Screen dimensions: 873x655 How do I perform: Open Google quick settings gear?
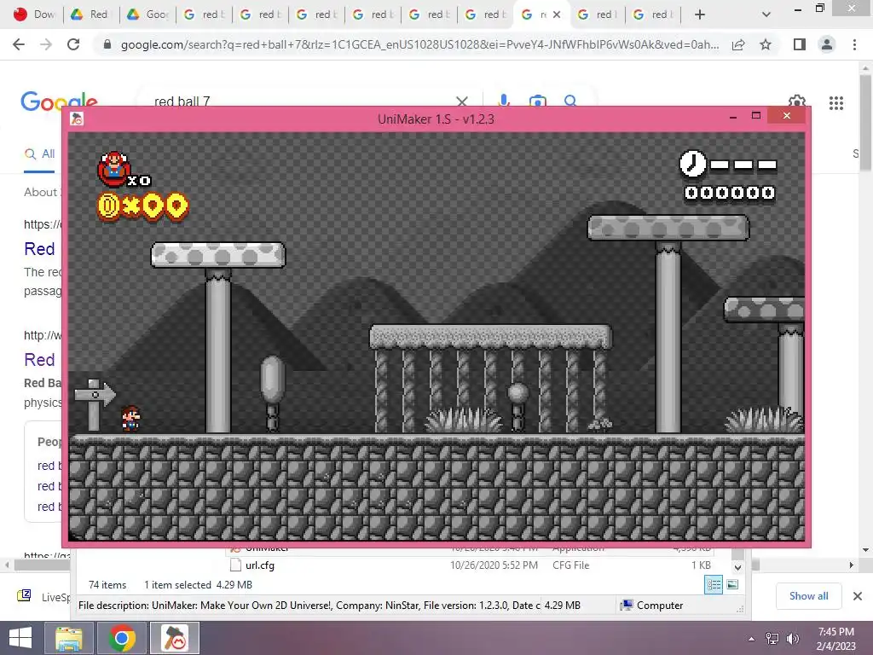click(797, 101)
